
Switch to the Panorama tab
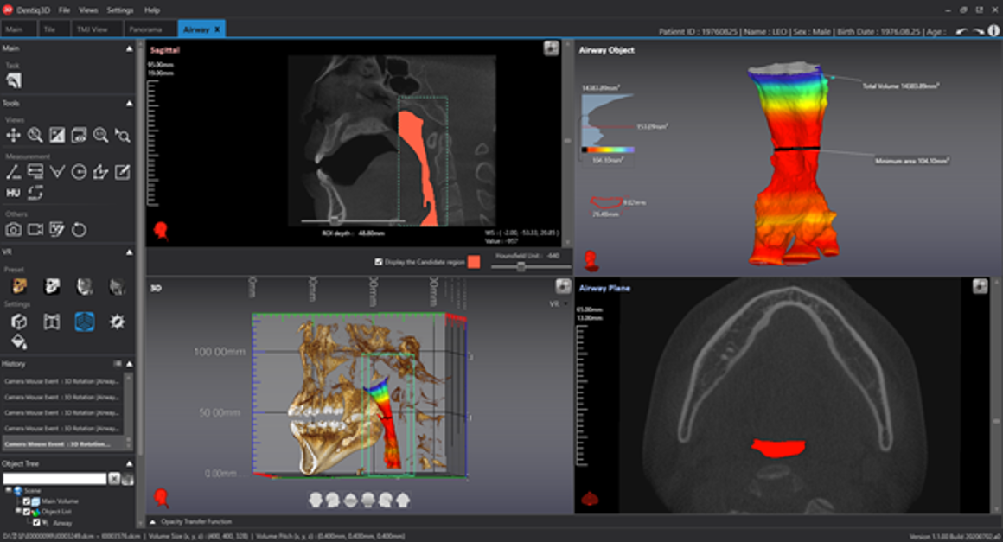tap(145, 29)
